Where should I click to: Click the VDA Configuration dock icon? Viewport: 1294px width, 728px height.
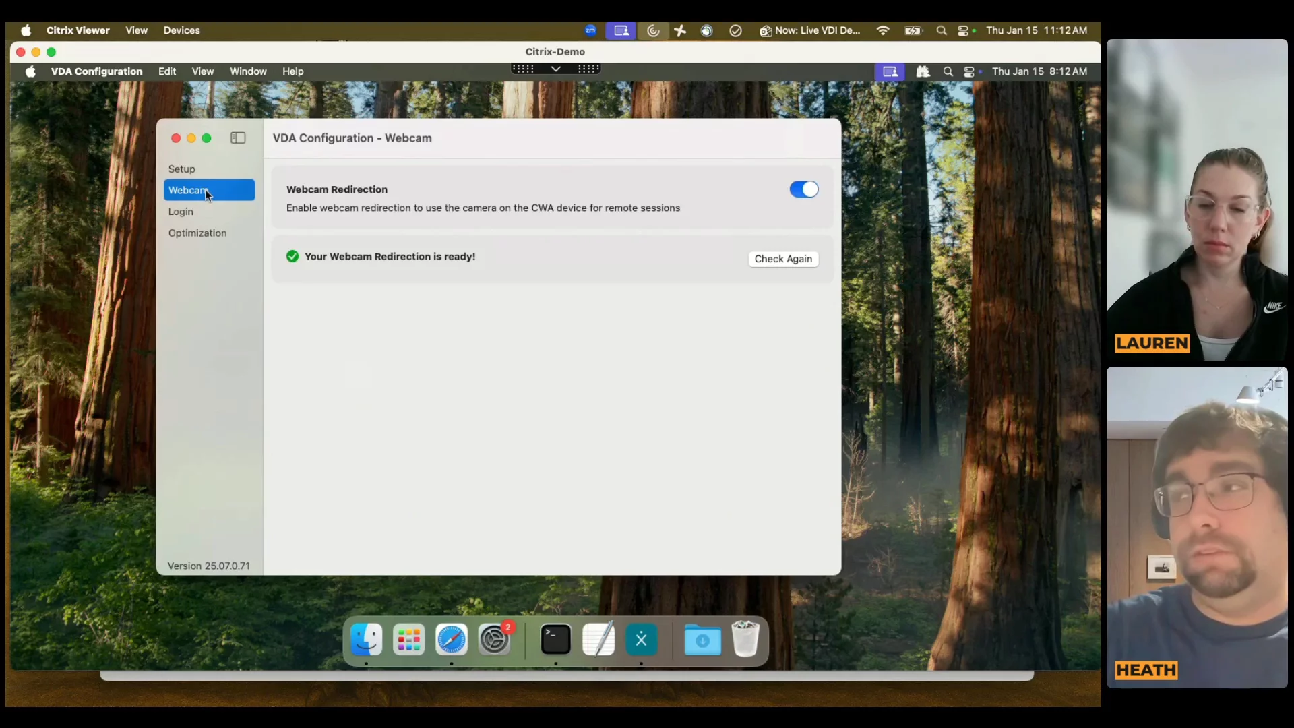click(x=641, y=639)
